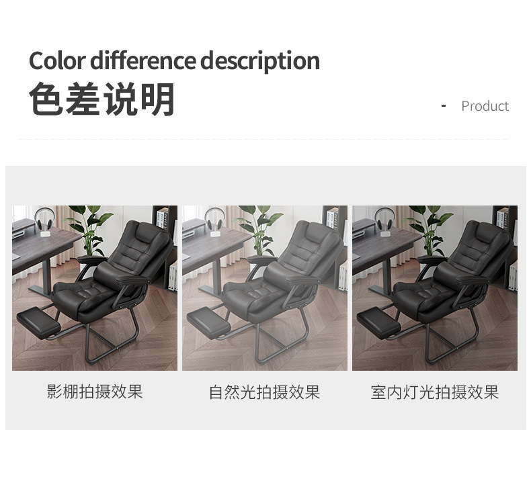531x495 pixels.
Task: Click the studio-lighting chair photo on the left
Action: [x=95, y=288]
